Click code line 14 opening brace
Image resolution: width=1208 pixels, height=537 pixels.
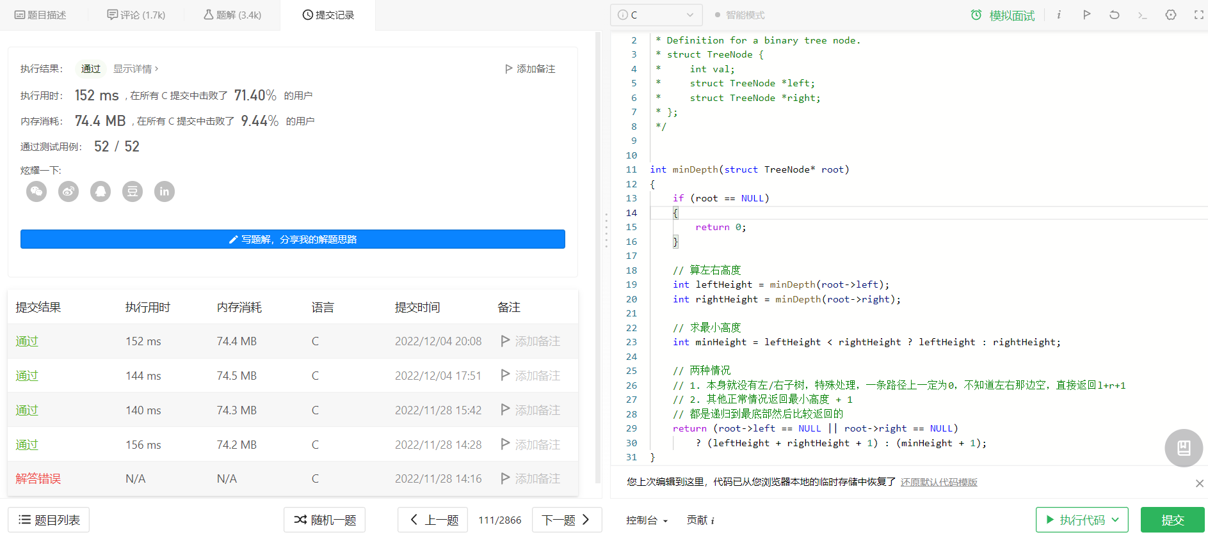coord(675,213)
